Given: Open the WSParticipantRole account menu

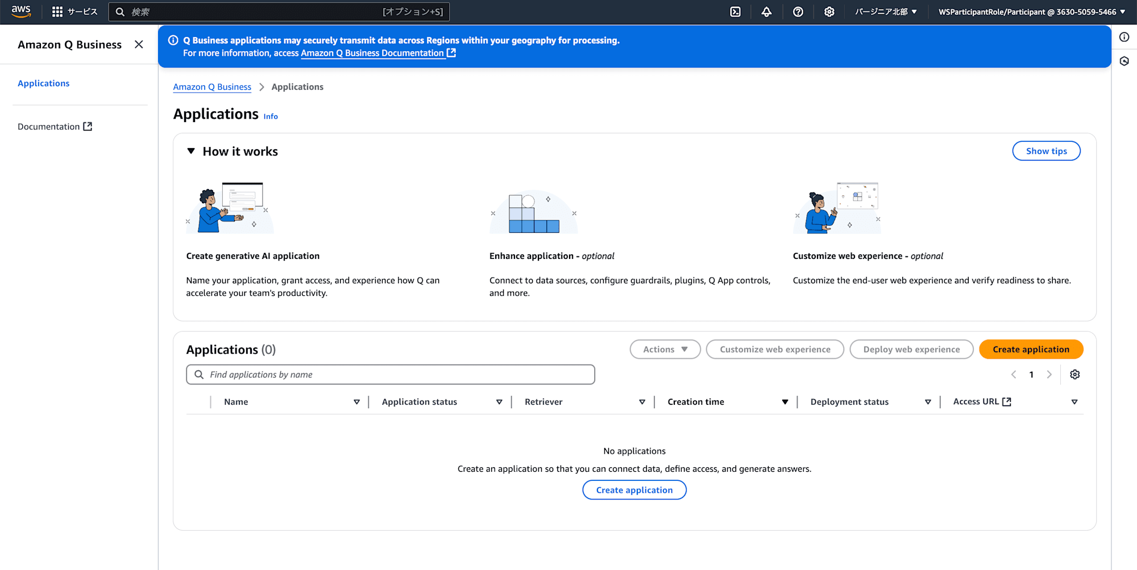Looking at the screenshot, I should coord(1032,11).
